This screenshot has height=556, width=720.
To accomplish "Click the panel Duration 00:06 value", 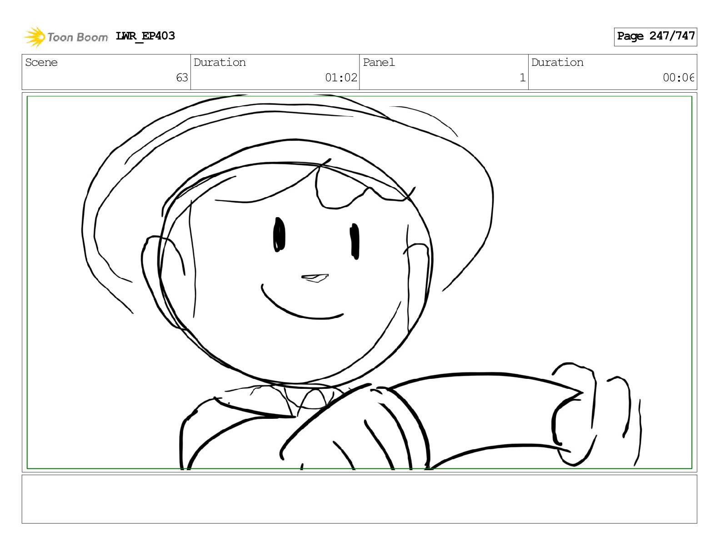I will 679,78.
